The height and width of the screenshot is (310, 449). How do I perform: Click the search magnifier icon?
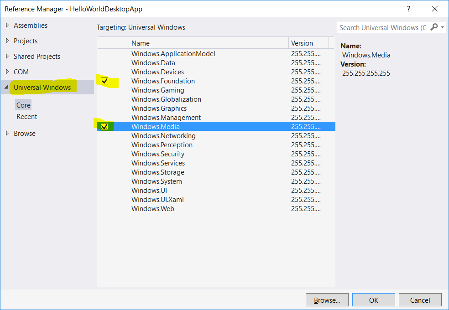[434, 27]
